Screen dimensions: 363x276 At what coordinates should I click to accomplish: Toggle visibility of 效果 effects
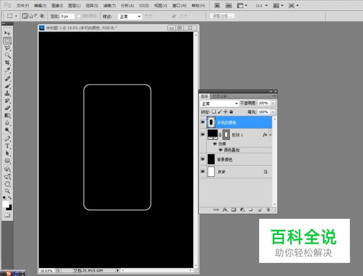coord(215,144)
